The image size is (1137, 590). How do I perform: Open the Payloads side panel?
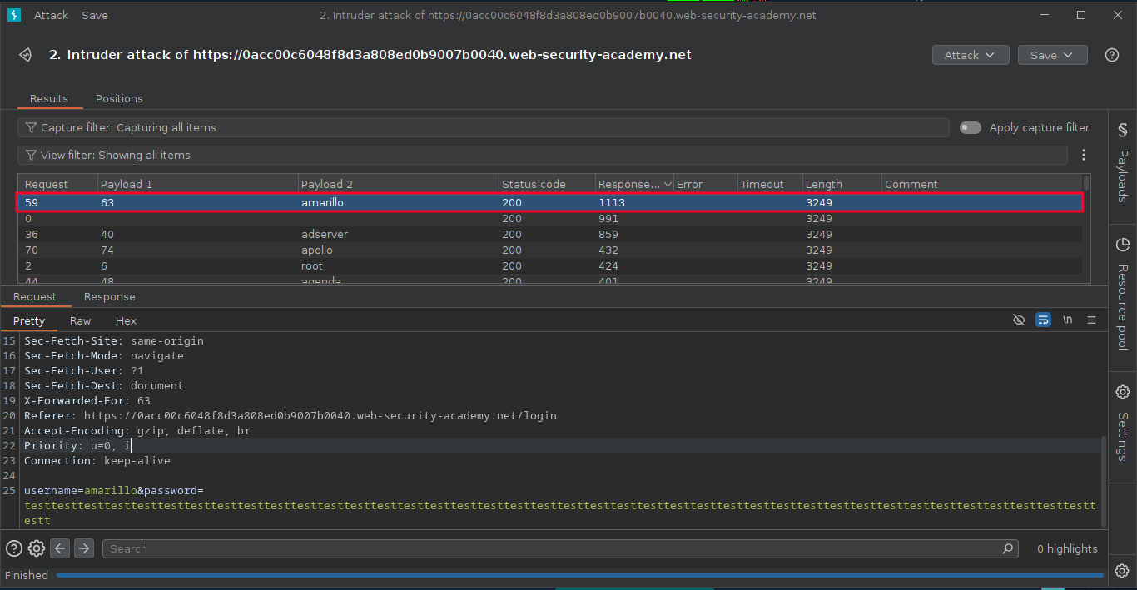click(1122, 165)
